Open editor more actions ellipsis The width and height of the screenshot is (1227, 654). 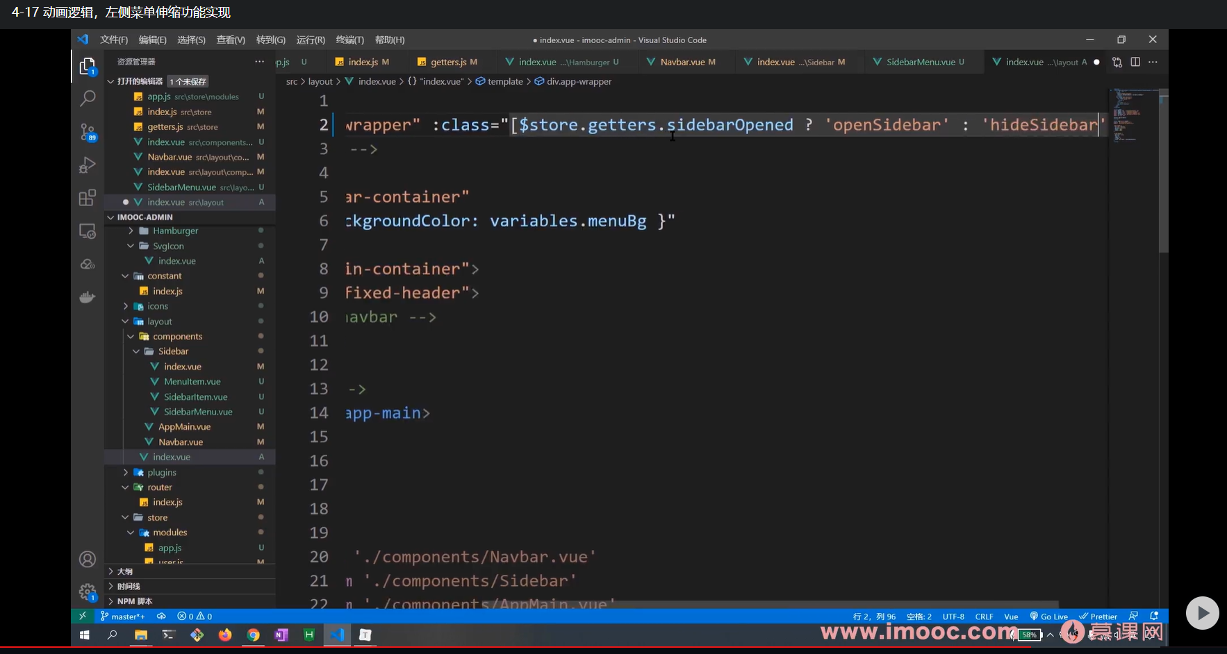[x=1153, y=62]
